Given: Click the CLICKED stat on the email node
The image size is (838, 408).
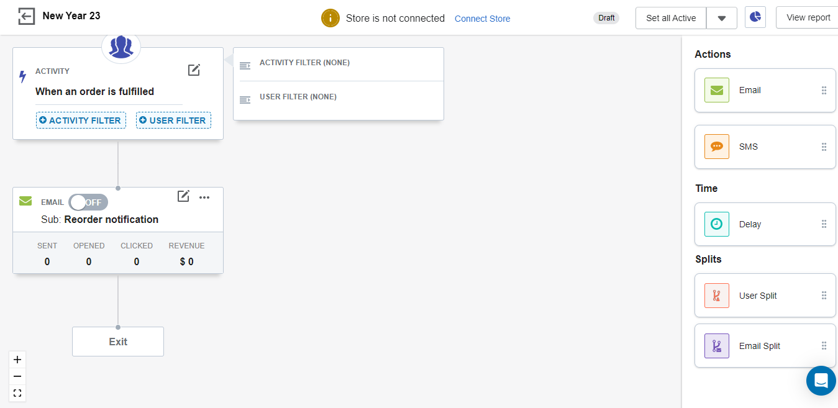Looking at the screenshot, I should [137, 253].
